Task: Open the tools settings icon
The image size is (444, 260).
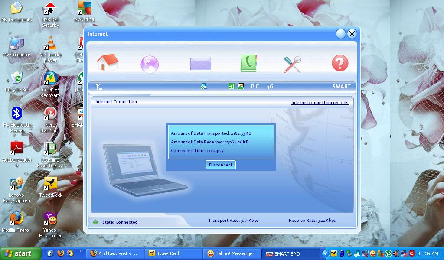Action: pyautogui.click(x=292, y=64)
